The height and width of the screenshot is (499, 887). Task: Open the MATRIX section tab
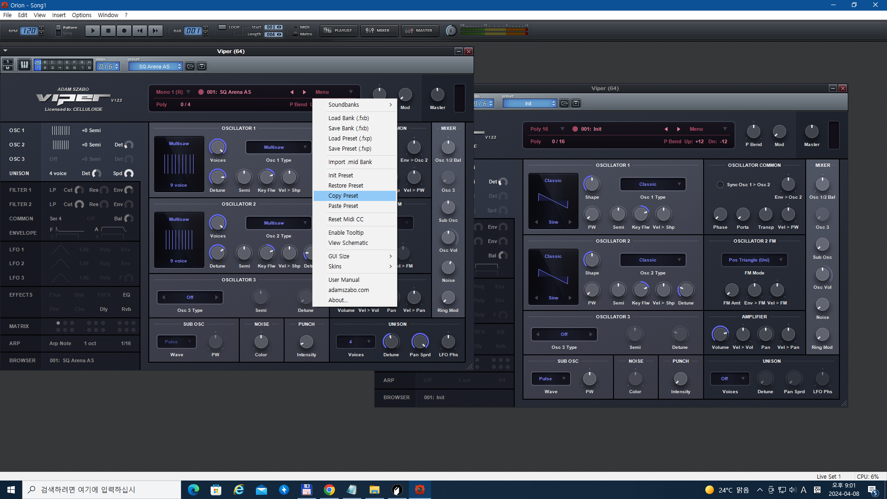click(19, 326)
